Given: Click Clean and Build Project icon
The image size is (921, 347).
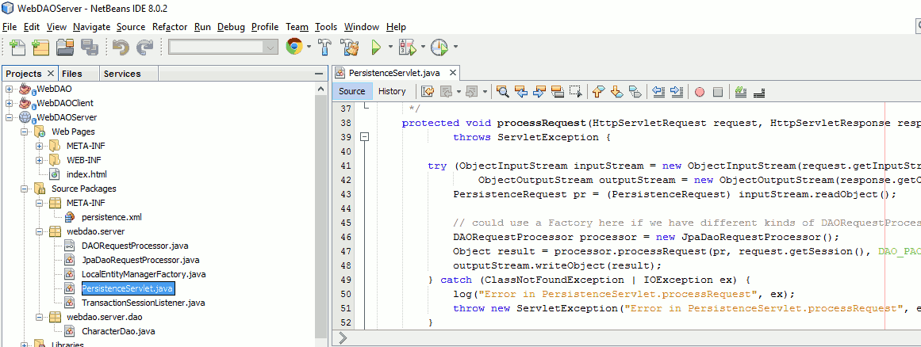Looking at the screenshot, I should coord(350,48).
